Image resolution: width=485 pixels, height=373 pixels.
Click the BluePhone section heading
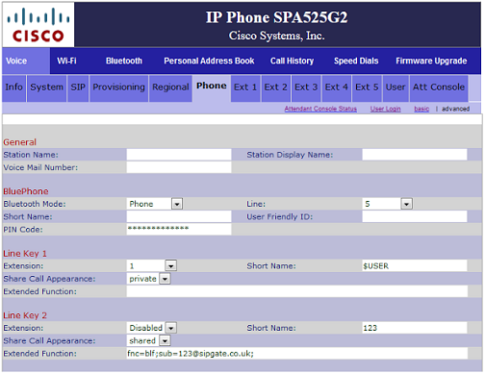(x=26, y=191)
